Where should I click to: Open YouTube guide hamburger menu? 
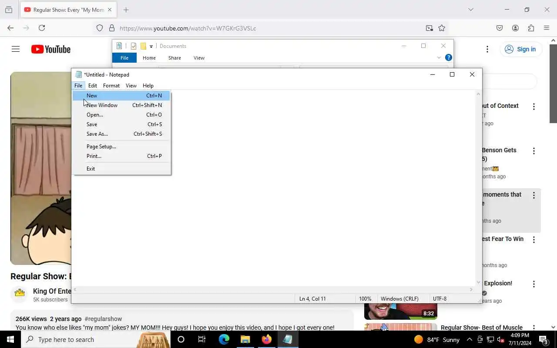[16, 49]
